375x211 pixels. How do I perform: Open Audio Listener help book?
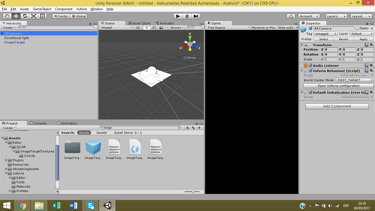click(366, 65)
